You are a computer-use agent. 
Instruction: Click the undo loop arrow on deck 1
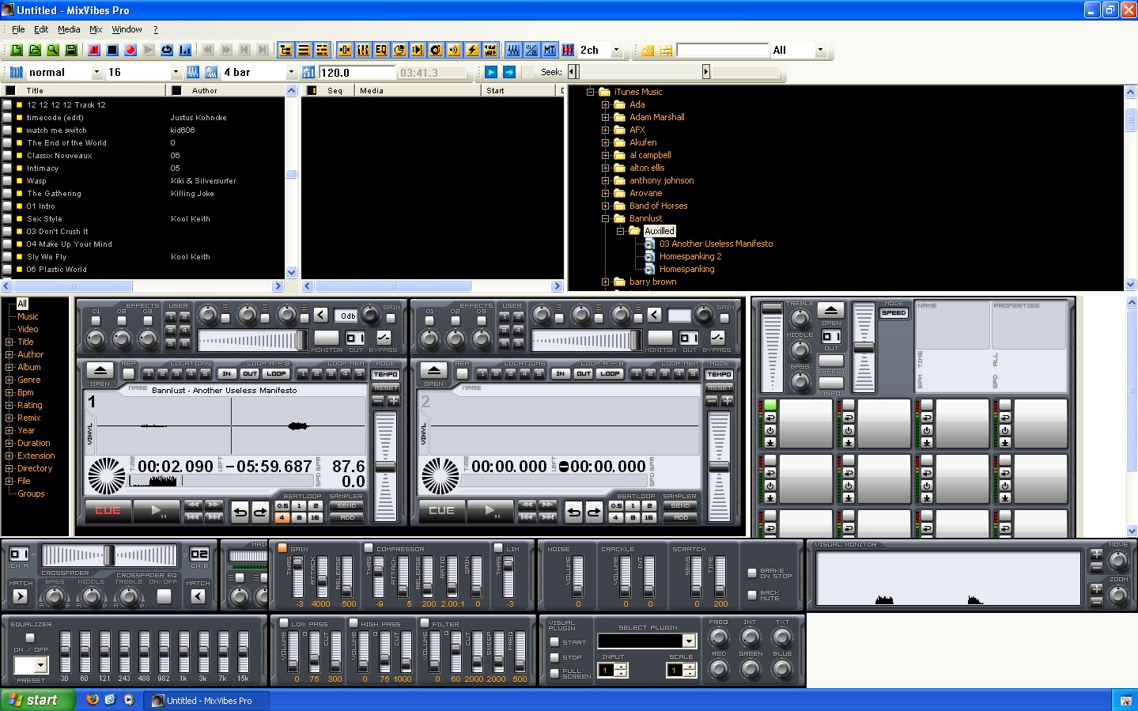240,512
